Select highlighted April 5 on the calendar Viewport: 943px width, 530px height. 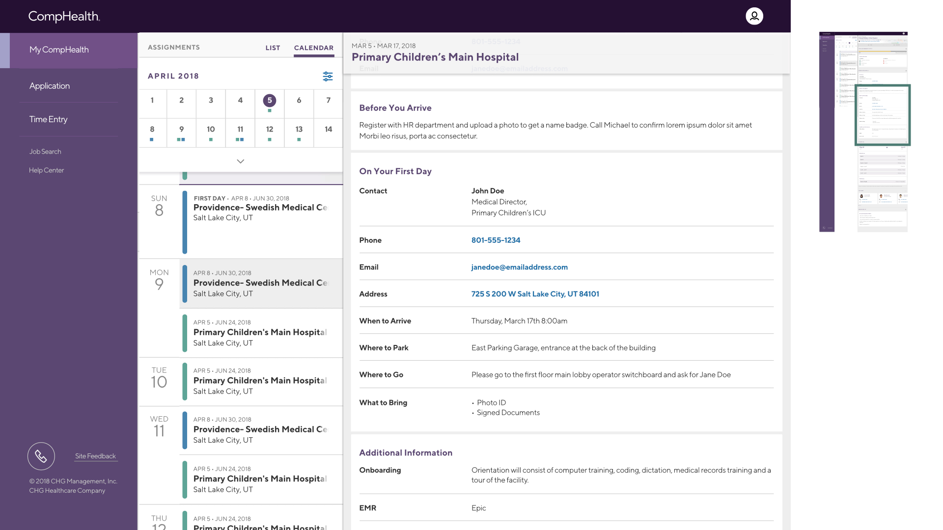click(270, 104)
